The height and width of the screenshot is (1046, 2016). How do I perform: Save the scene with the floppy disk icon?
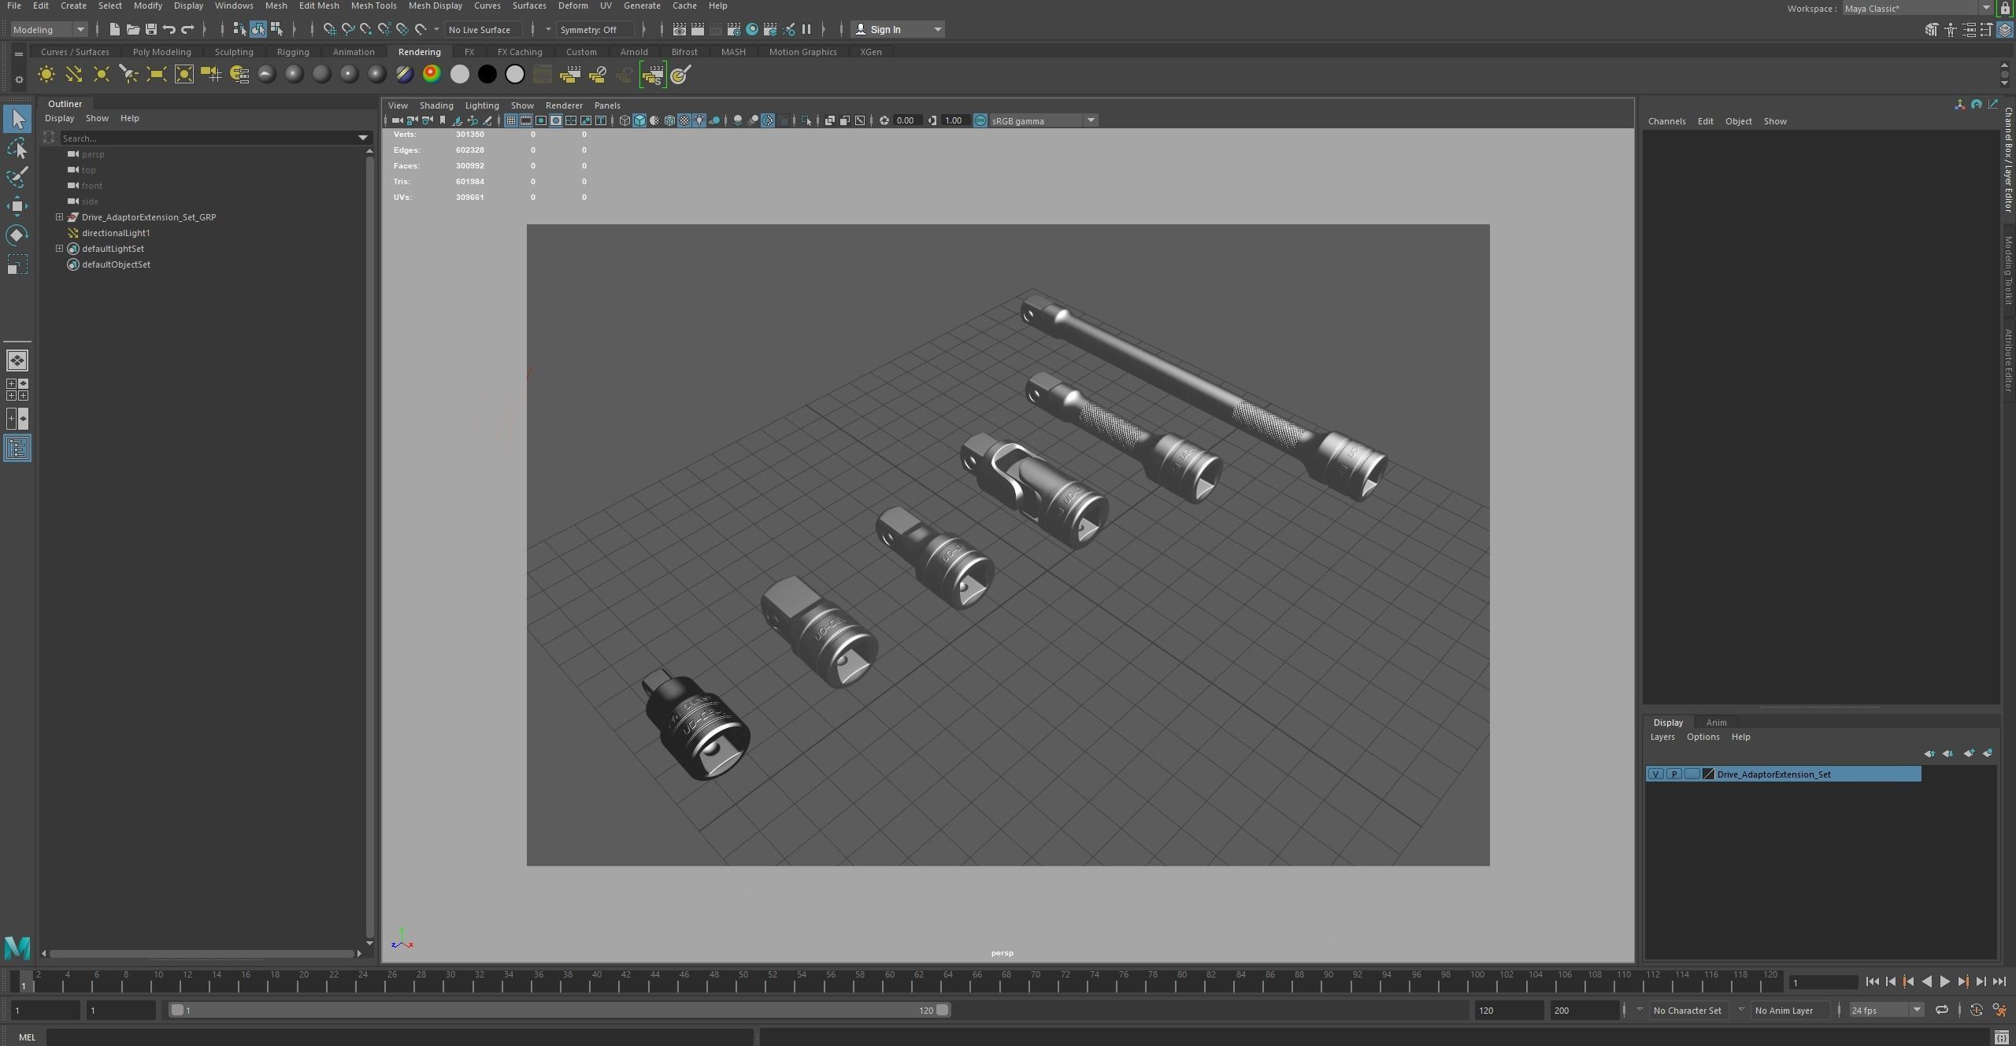[x=150, y=30]
